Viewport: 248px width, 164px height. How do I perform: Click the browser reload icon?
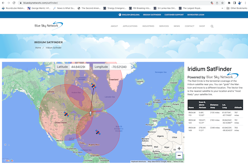pyautogui.click(x=14, y=3)
